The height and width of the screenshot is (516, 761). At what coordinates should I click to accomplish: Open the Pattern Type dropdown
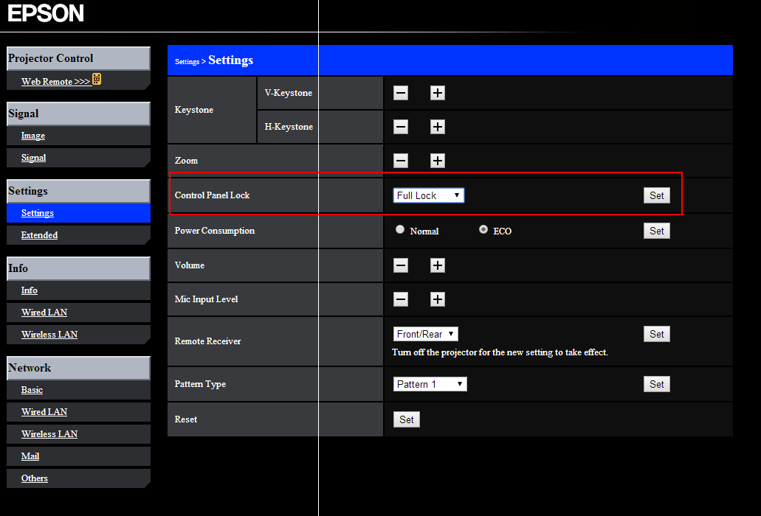430,383
